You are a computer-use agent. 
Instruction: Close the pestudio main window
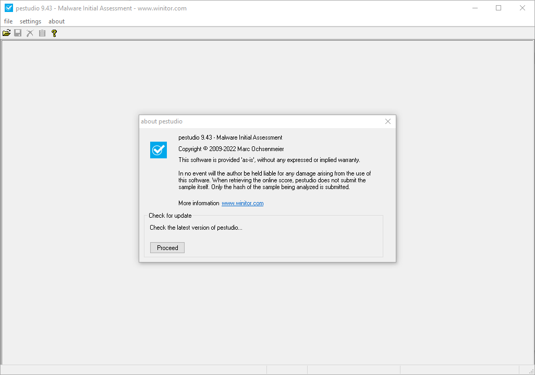tap(522, 8)
